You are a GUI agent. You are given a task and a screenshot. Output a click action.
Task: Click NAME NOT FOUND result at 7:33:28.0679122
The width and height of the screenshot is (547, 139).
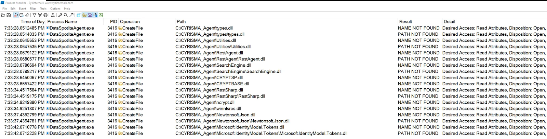418,53
